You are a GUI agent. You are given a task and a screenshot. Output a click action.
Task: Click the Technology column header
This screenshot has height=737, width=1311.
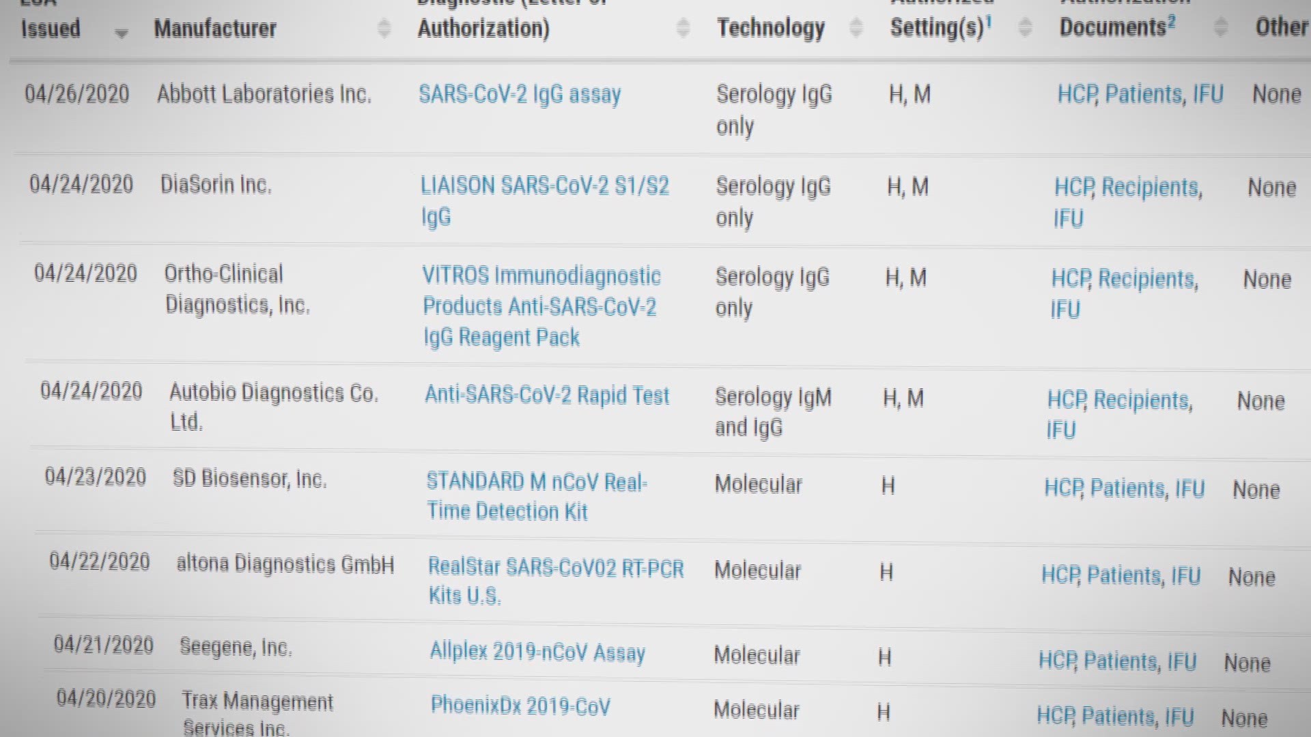771,28
